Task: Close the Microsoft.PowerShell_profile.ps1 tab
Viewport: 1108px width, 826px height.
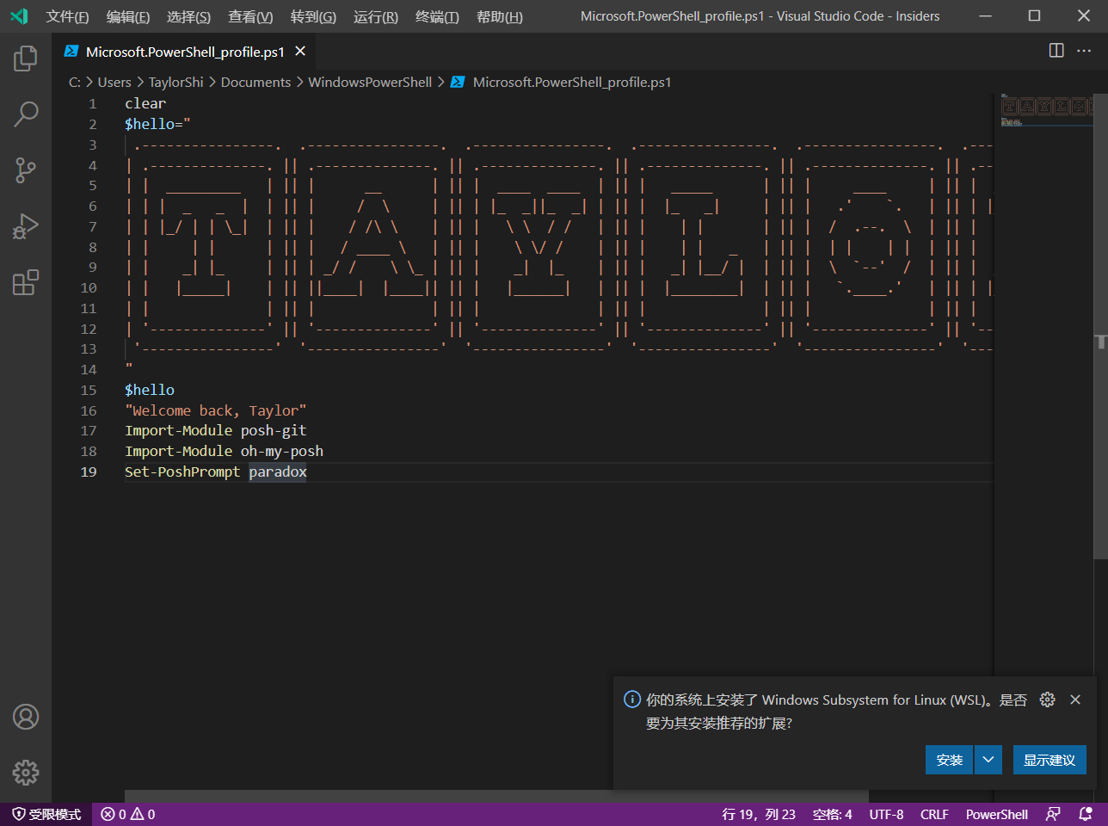Action: coord(300,52)
